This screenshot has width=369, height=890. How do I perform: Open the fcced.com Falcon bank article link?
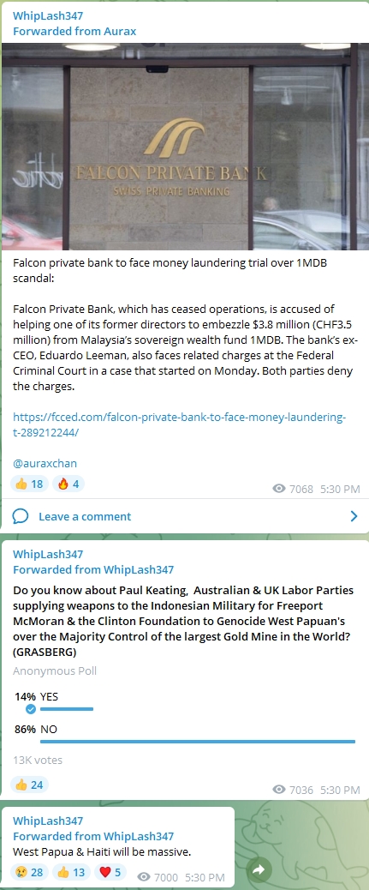click(179, 424)
